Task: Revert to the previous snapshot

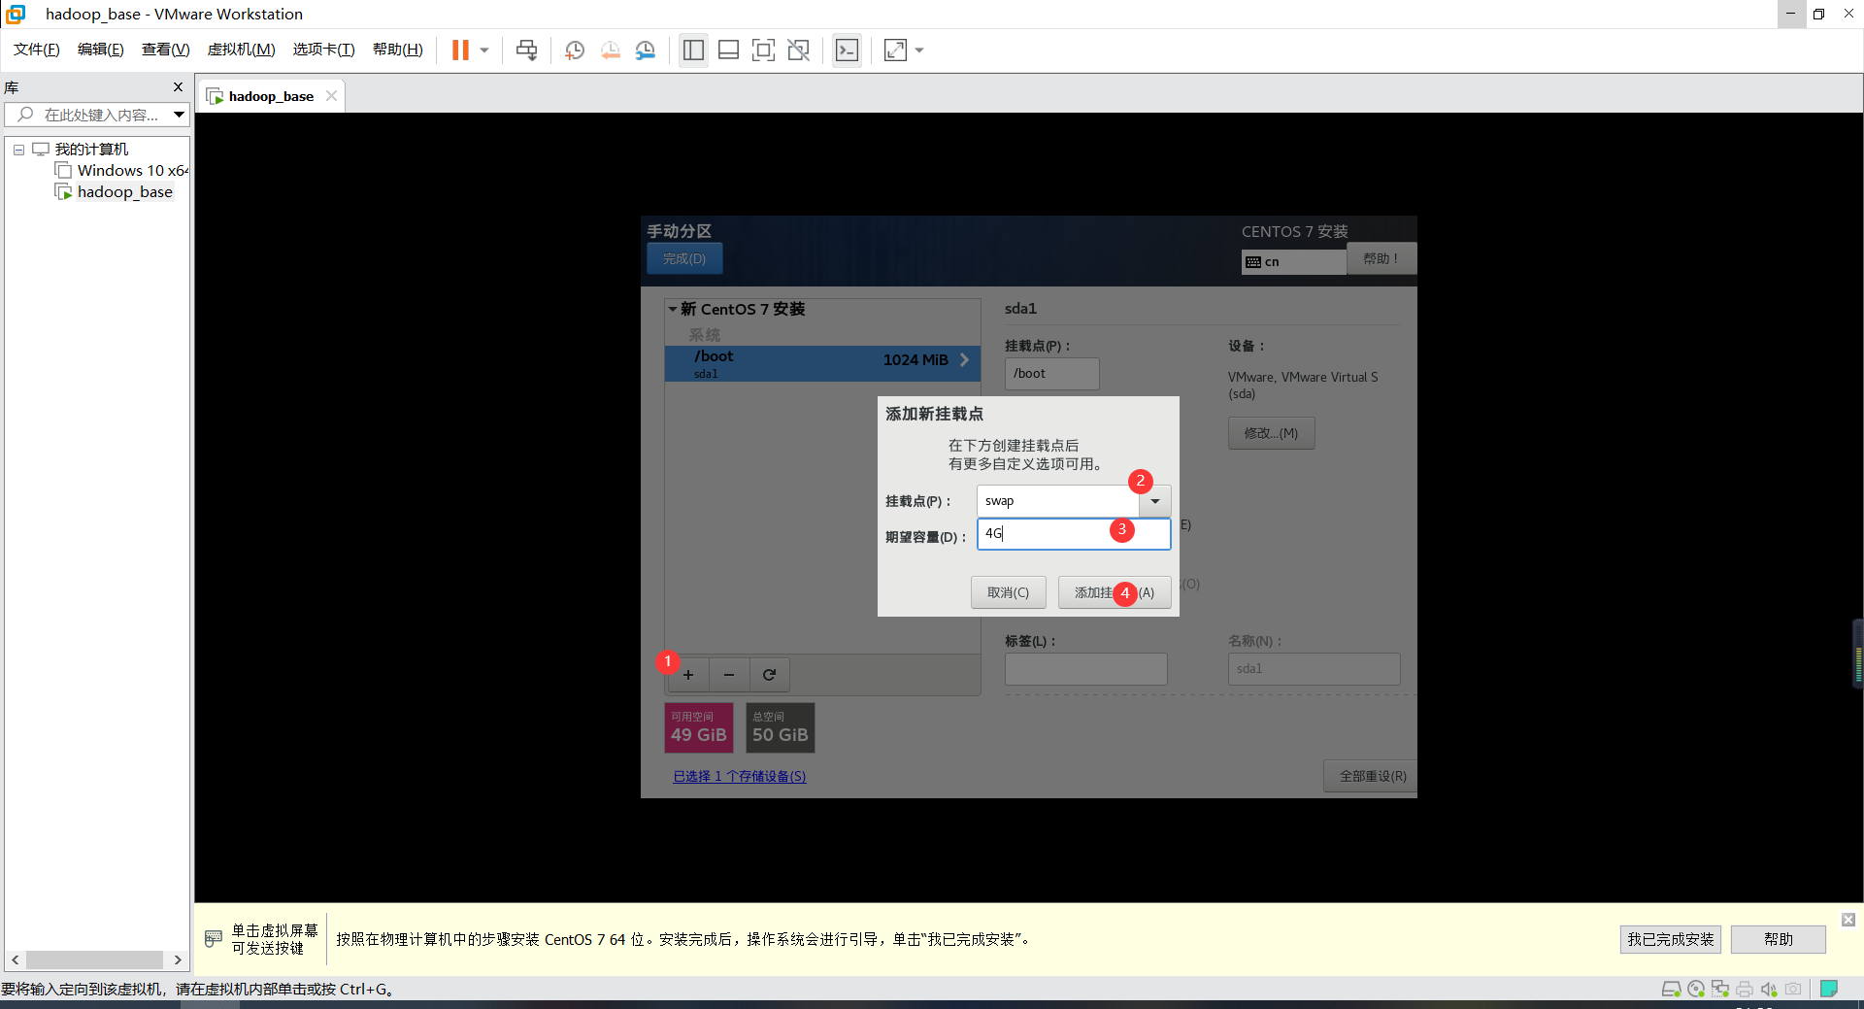Action: coord(611,50)
